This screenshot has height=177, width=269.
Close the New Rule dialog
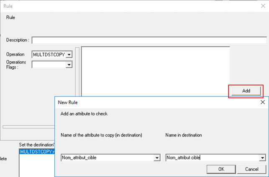pyautogui.click(x=263, y=102)
